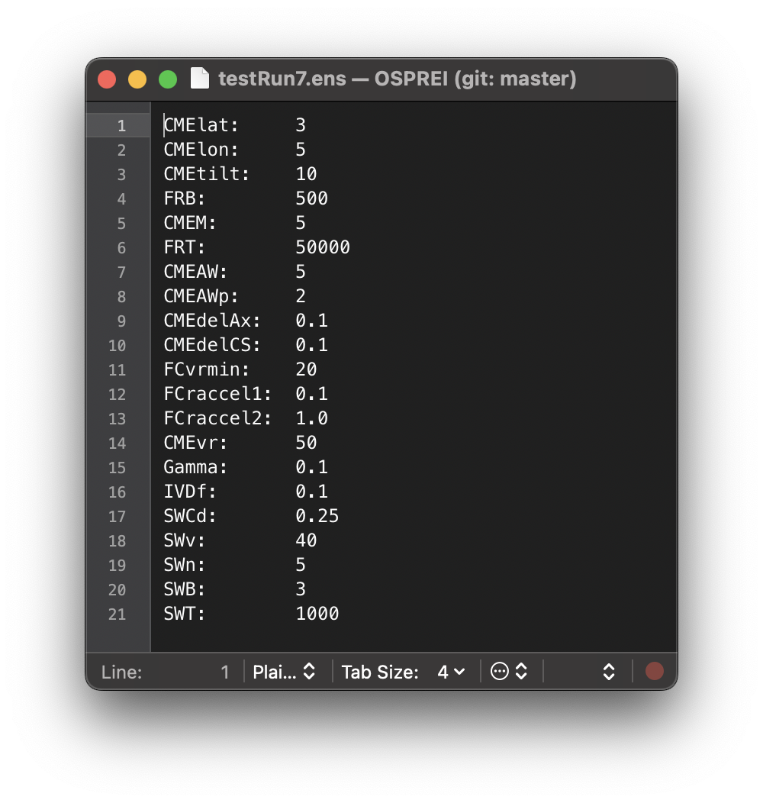Place cursor on FRT value 50000
763x803 pixels.
coord(323,247)
